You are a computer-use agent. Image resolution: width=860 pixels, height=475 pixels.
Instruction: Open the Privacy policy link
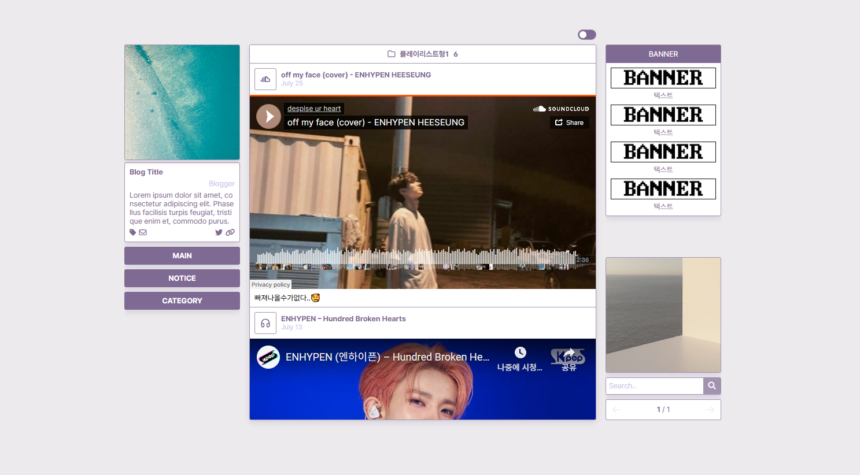pos(271,284)
